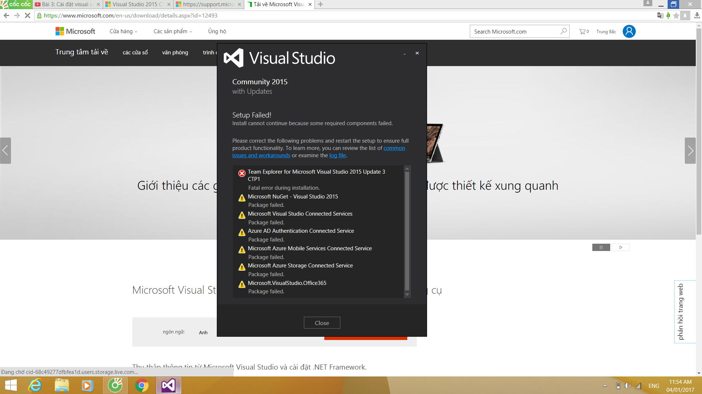Click warning icon beside Azure Storage Connected Service
This screenshot has height=394, width=702.
[242, 267]
